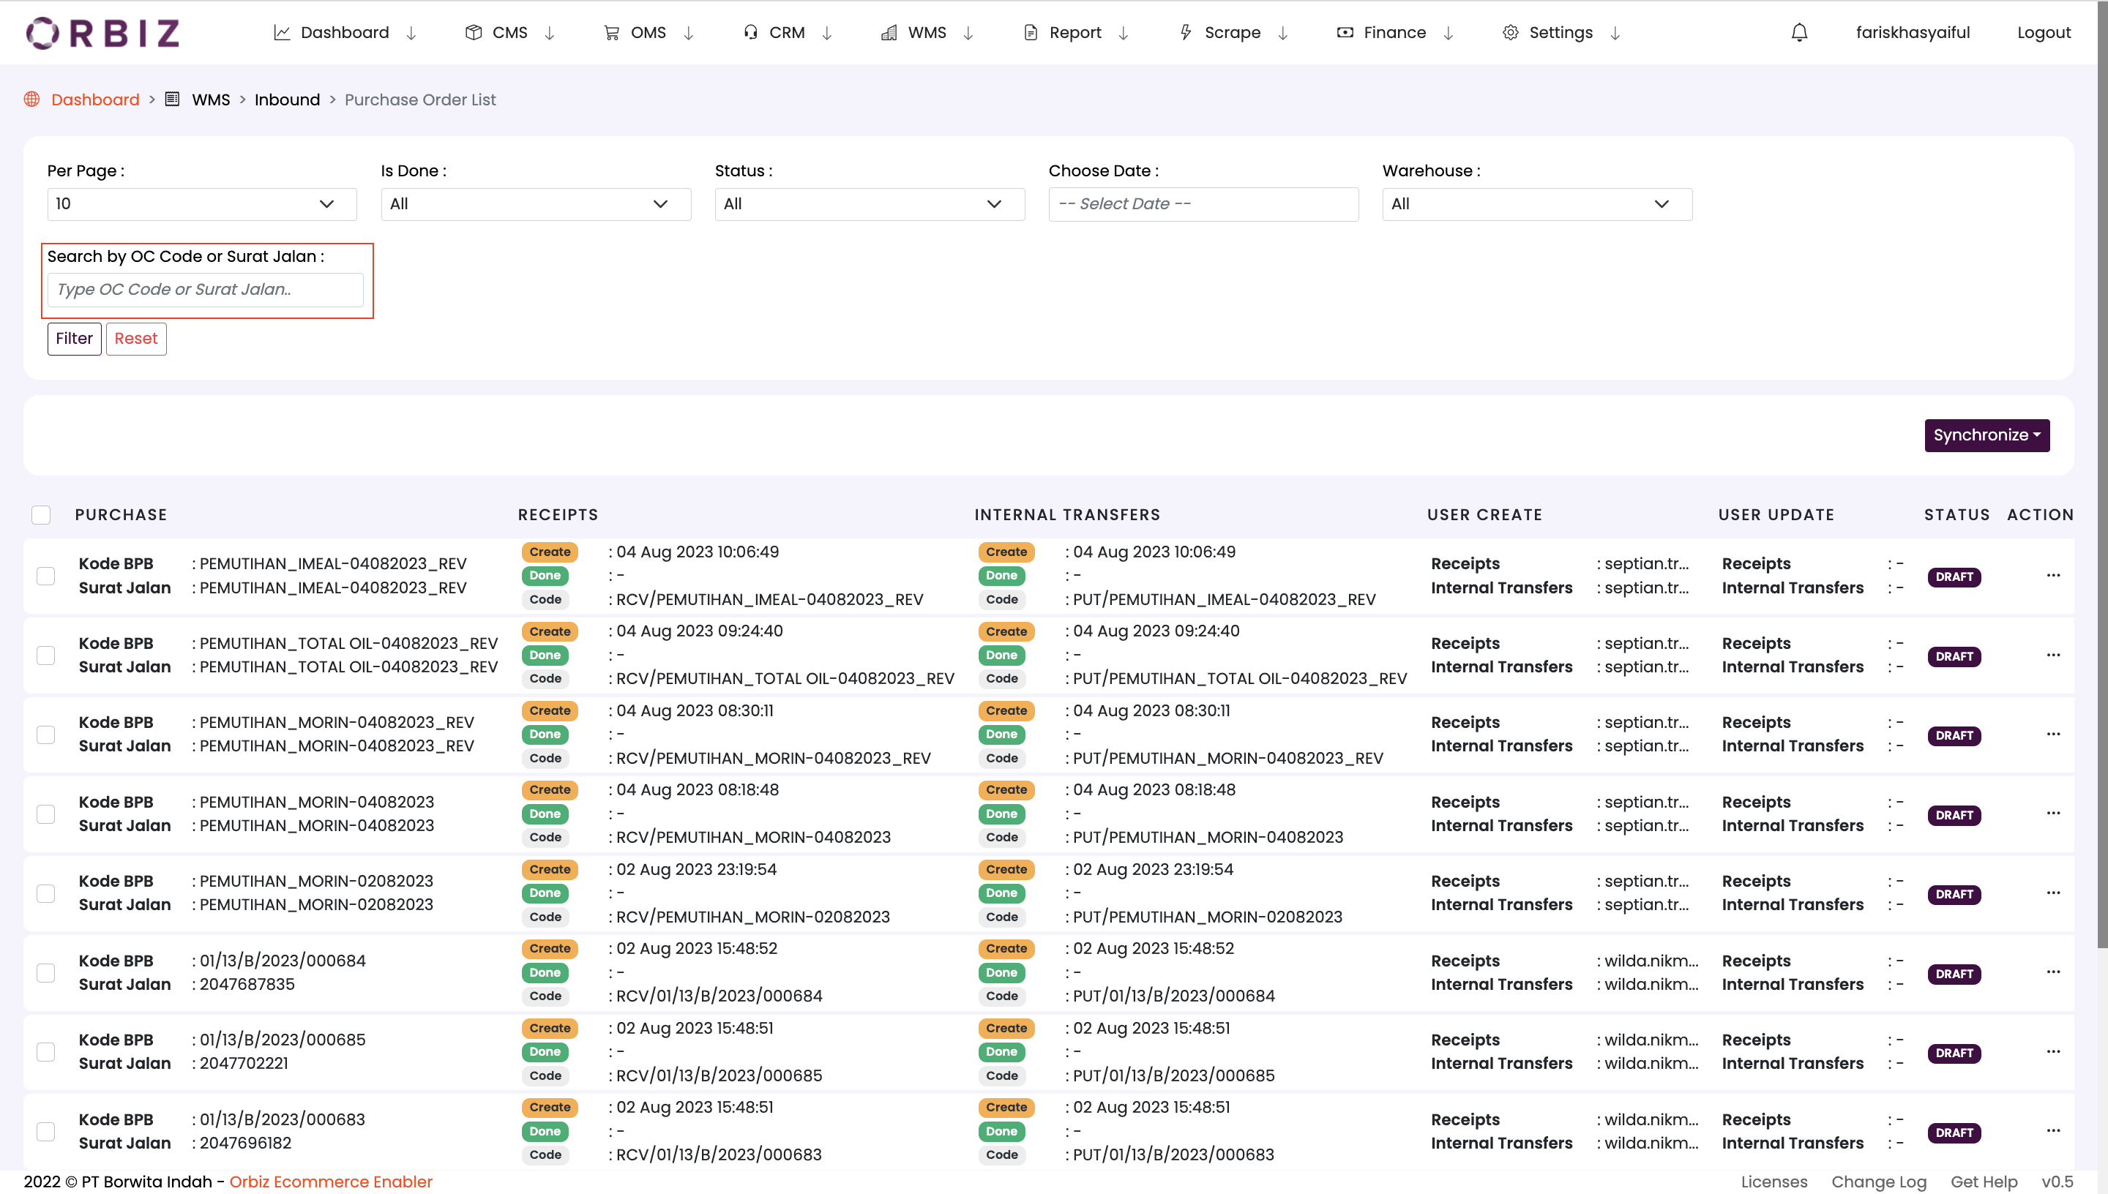Expand the Dashboard menu arrow
The image size is (2108, 1194).
point(412,33)
